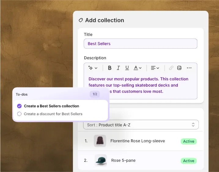Select the Florentine Rose Long-sleeve product row

(137, 141)
